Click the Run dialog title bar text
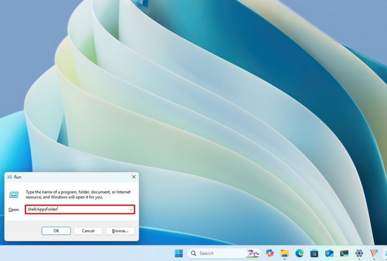 (x=18, y=177)
